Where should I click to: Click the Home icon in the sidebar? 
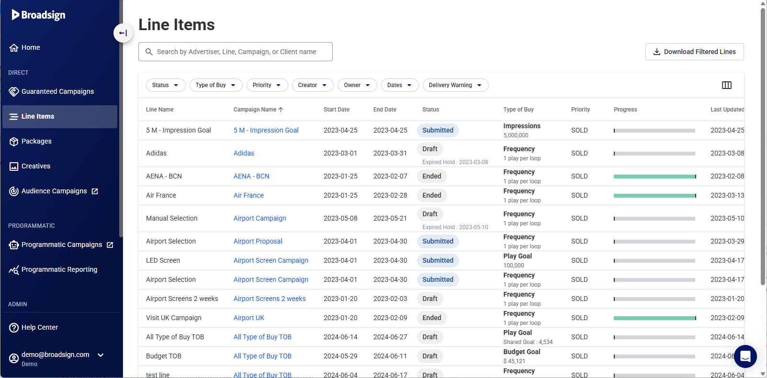14,48
